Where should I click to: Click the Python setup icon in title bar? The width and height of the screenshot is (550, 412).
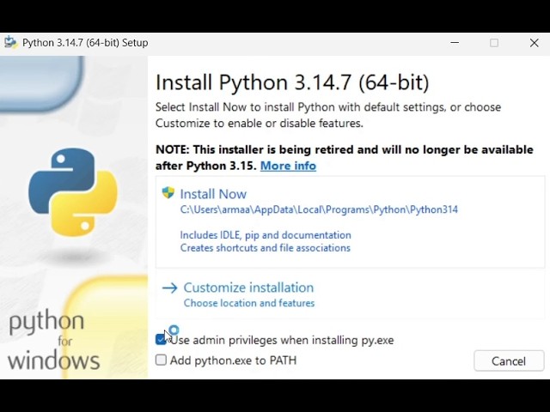[x=10, y=43]
